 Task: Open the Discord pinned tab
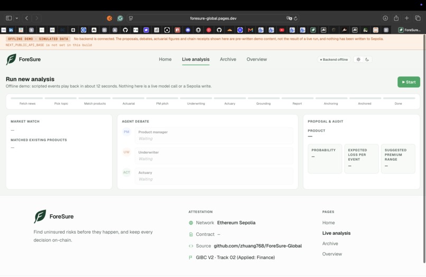pos(188,30)
